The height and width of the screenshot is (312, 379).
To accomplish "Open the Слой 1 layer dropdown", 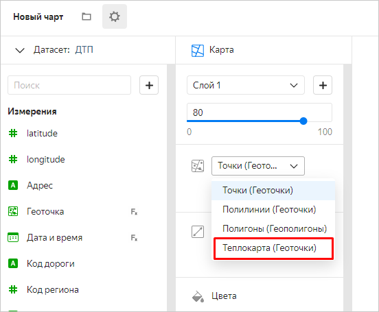I will click(x=246, y=85).
